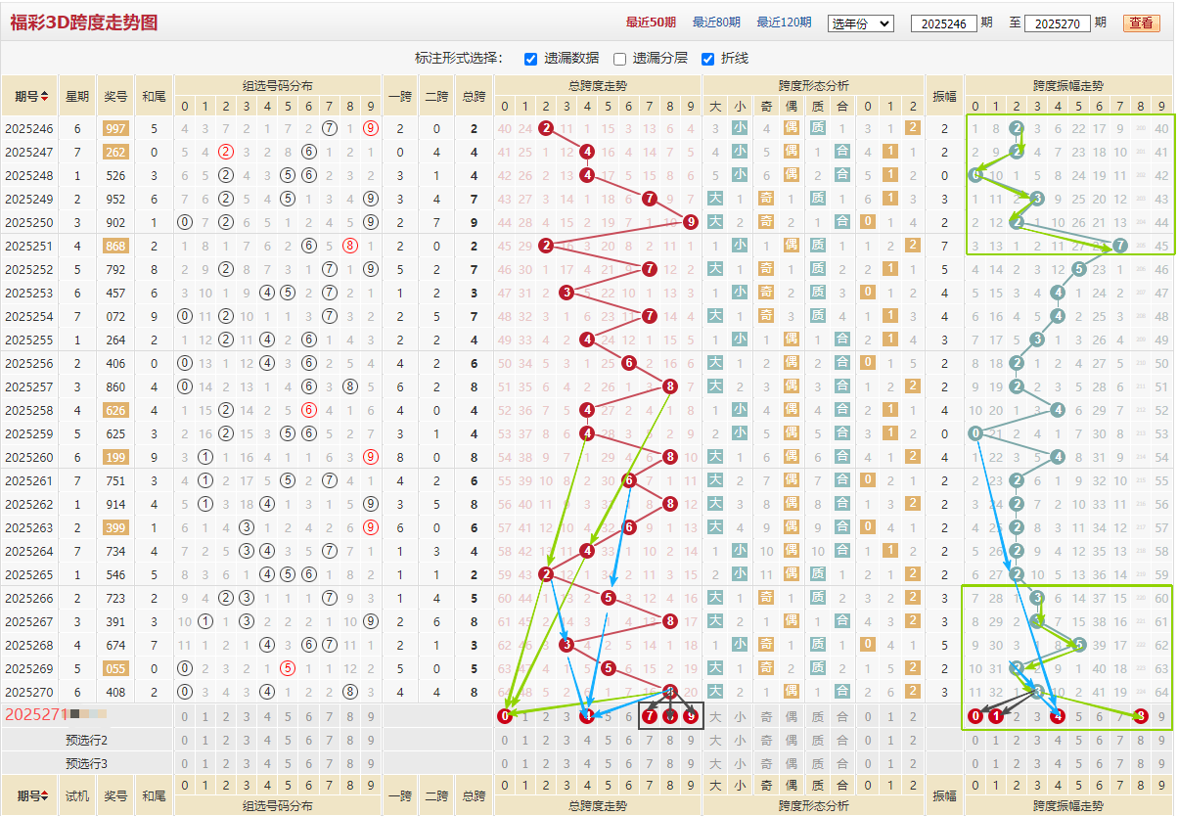Pick number 2 in 预选行3 总跨度走势
The image size is (1178, 816).
(x=546, y=763)
